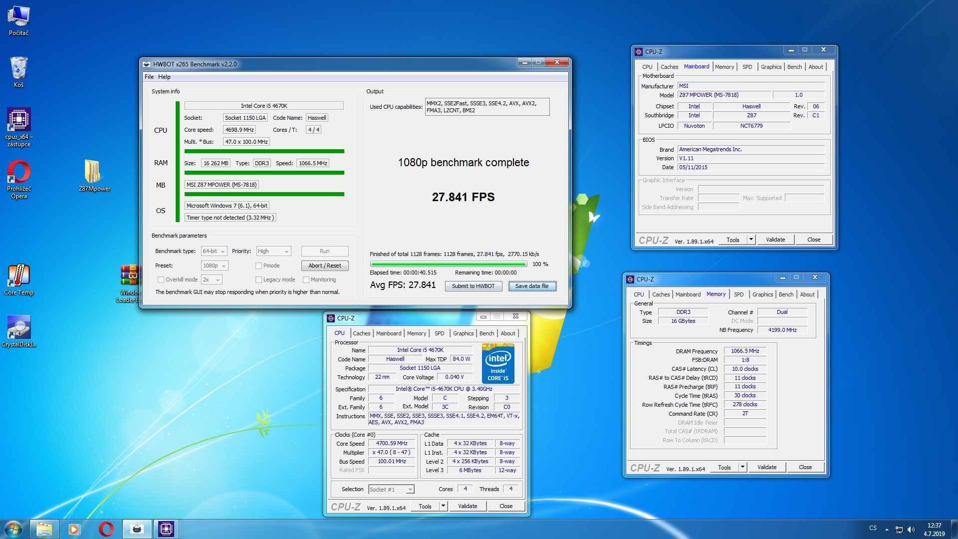Click the volume speaker tray icon

tap(911, 529)
